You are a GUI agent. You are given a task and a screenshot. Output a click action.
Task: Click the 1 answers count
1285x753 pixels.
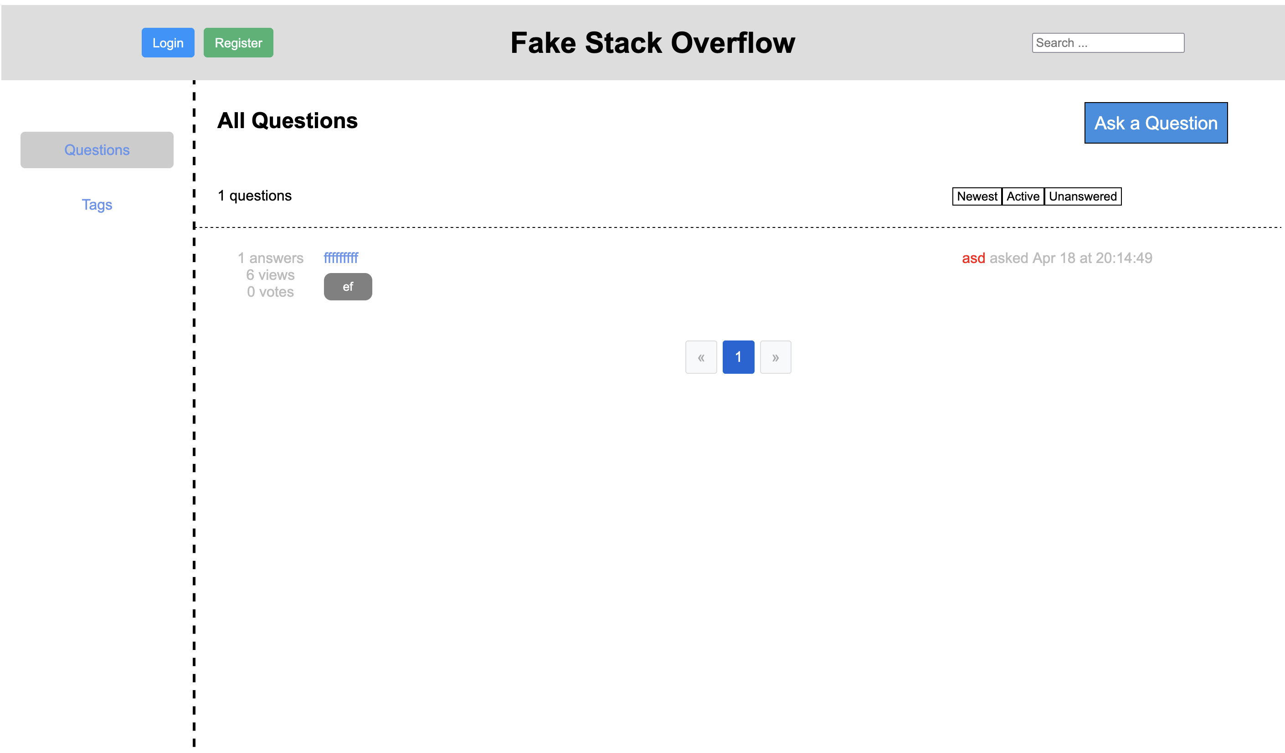click(x=270, y=258)
